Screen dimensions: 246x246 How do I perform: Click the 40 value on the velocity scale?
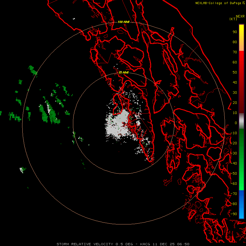coord(235,83)
